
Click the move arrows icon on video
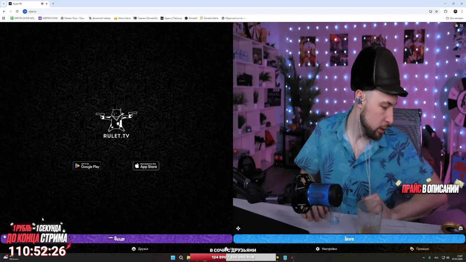point(238,228)
